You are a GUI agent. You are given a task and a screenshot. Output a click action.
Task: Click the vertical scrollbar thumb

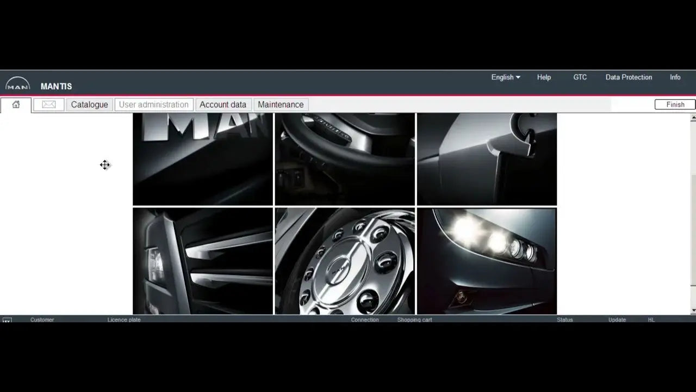click(693, 229)
